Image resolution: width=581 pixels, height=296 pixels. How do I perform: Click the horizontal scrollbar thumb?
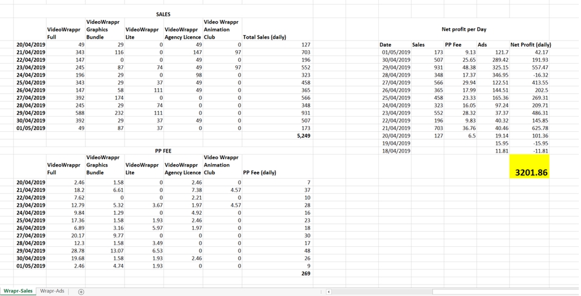click(506, 292)
